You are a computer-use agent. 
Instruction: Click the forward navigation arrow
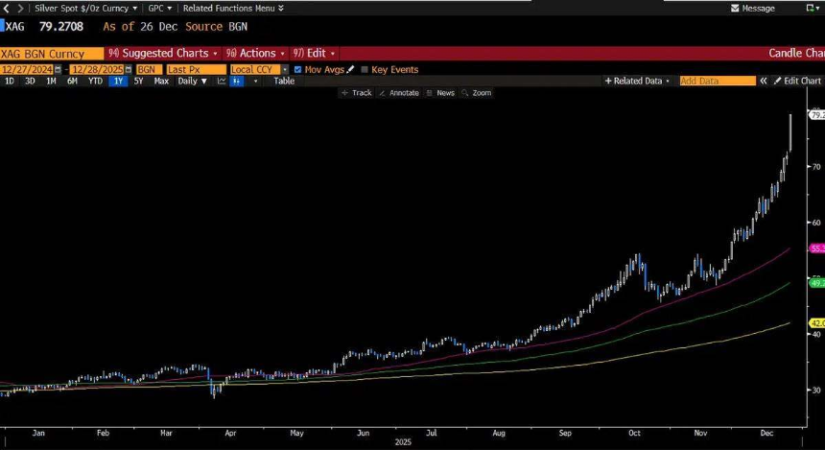19,8
